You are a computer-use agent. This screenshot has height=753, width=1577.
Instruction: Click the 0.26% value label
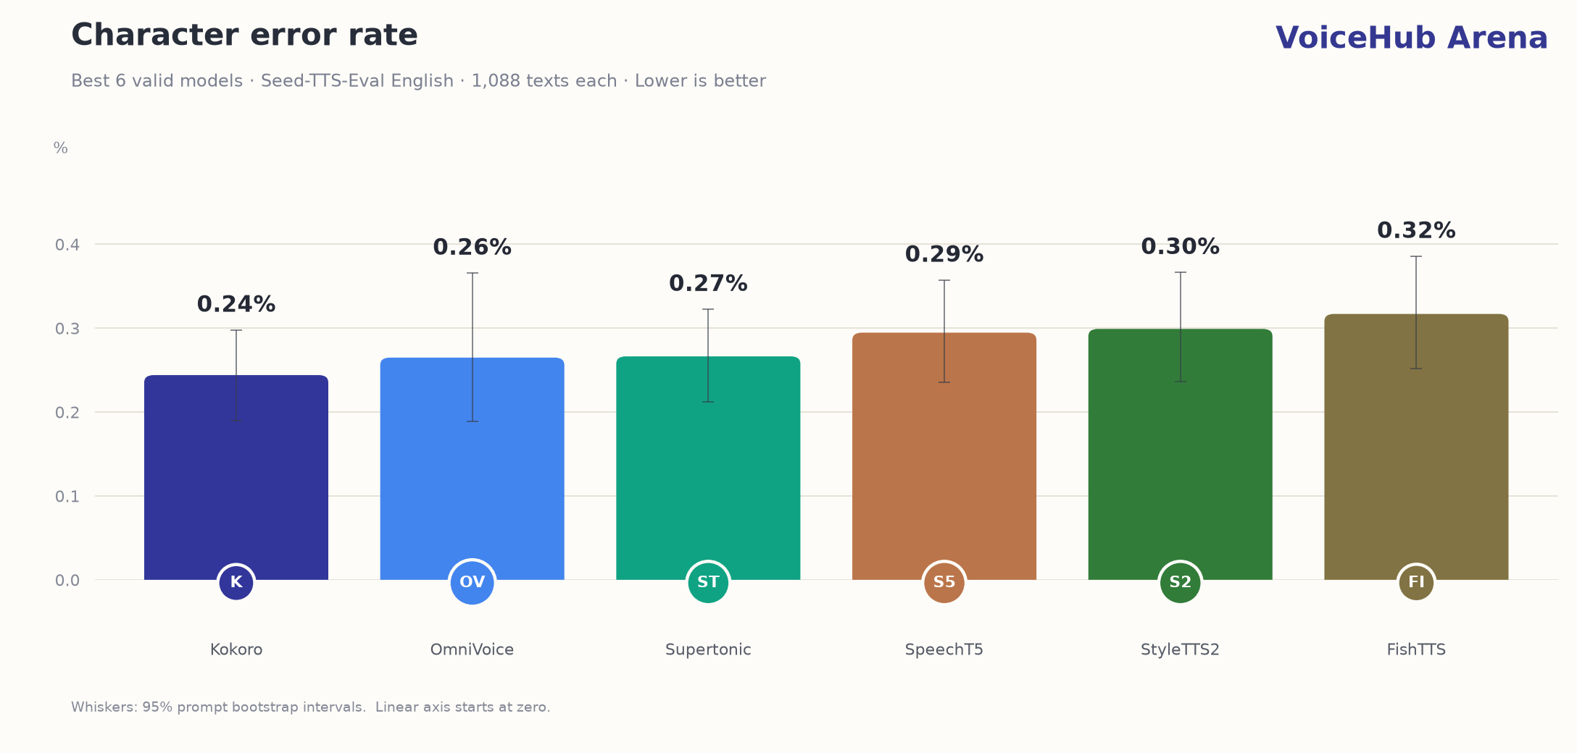[x=473, y=247]
